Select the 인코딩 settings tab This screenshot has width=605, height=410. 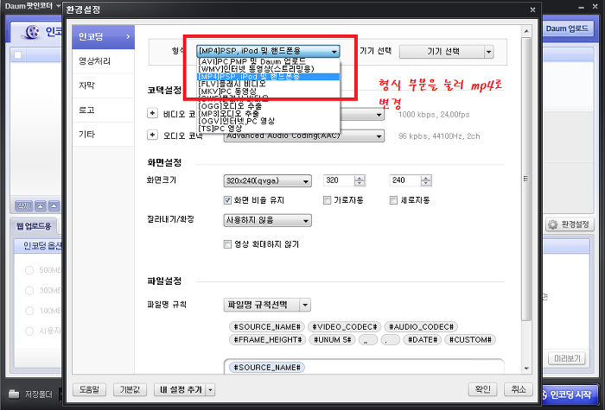pos(103,36)
